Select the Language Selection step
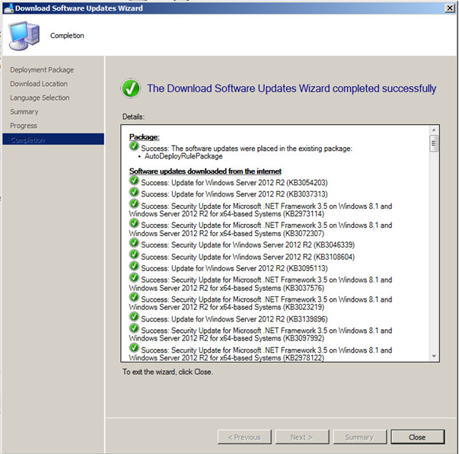This screenshot has width=459, height=454. [x=40, y=98]
